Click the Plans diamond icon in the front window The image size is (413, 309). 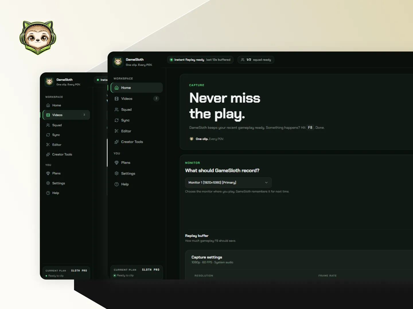pos(116,163)
